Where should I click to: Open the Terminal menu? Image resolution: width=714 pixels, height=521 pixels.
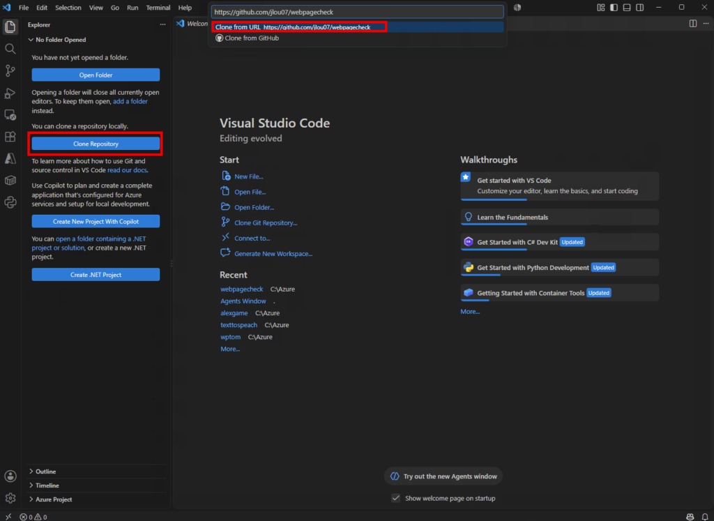click(158, 8)
